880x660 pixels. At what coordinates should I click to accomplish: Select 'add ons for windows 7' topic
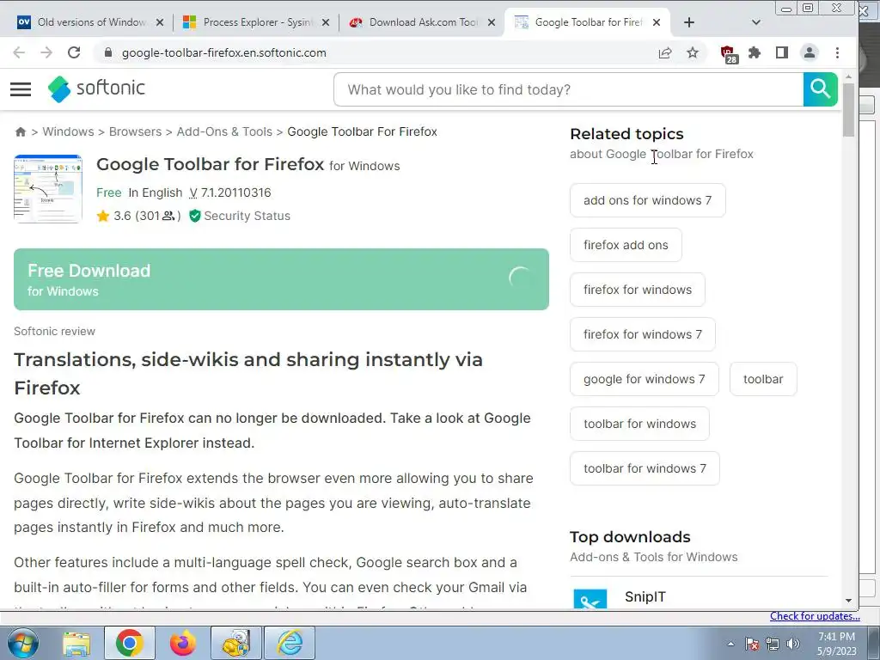click(648, 200)
